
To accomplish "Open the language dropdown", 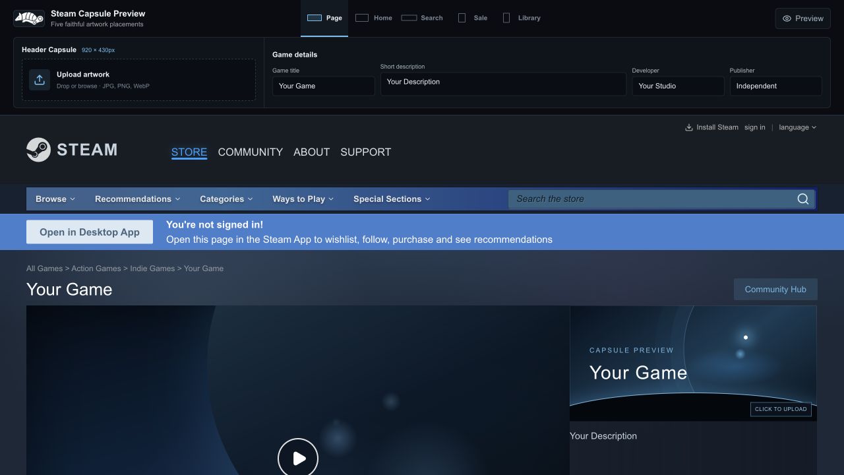I will click(797, 127).
